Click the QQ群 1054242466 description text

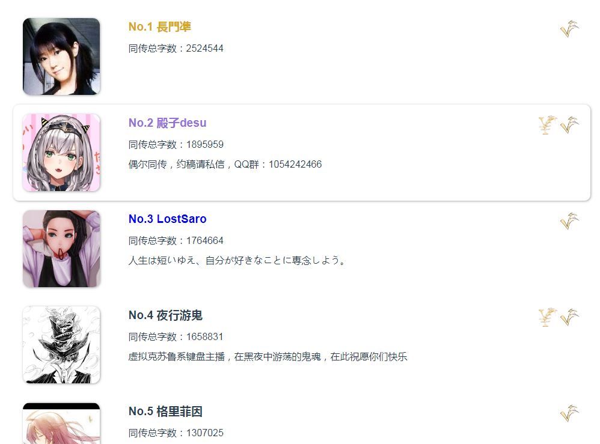225,165
